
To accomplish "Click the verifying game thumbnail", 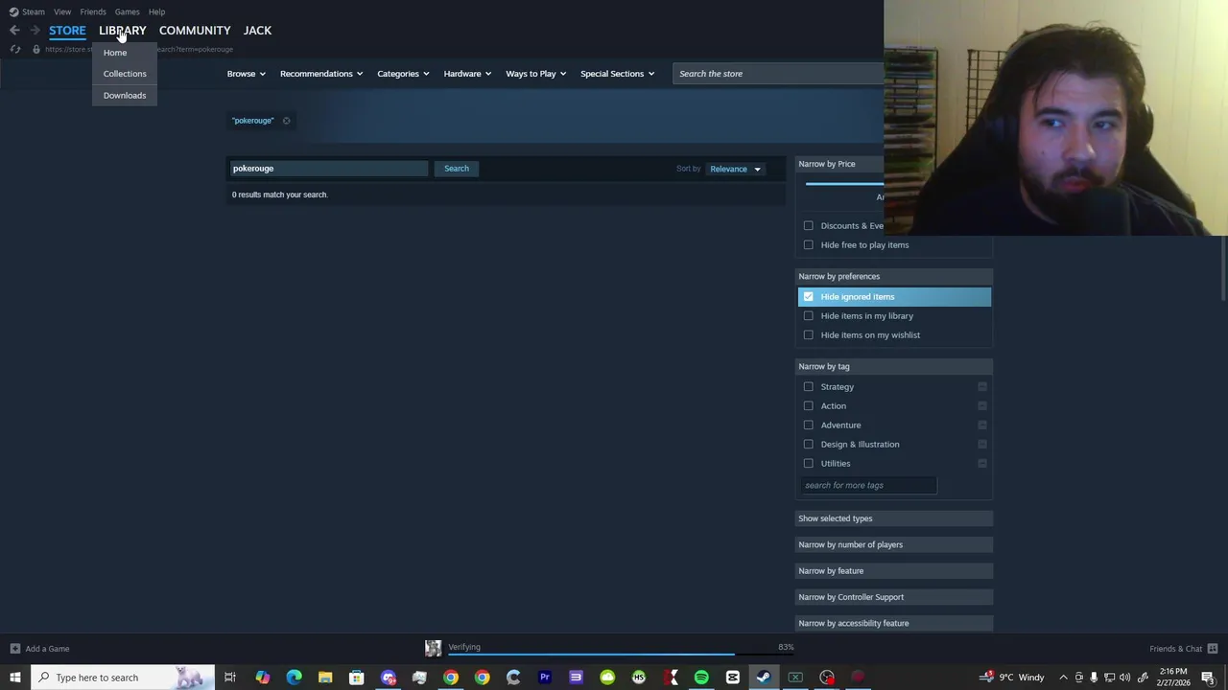I will click(x=434, y=649).
